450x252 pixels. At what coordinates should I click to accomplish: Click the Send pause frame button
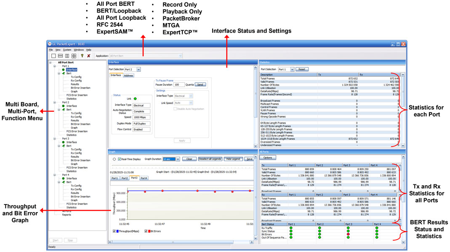pos(200,85)
